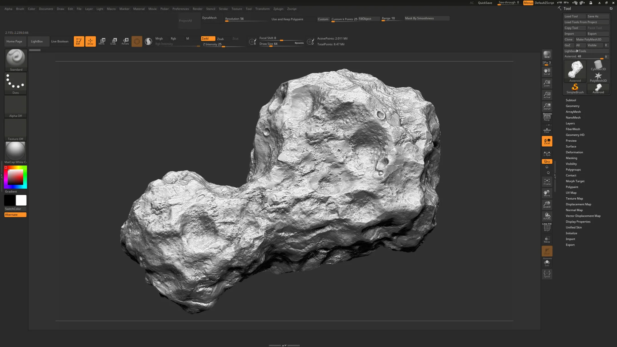Open the Texture Off thumbnail slot

coord(15,129)
